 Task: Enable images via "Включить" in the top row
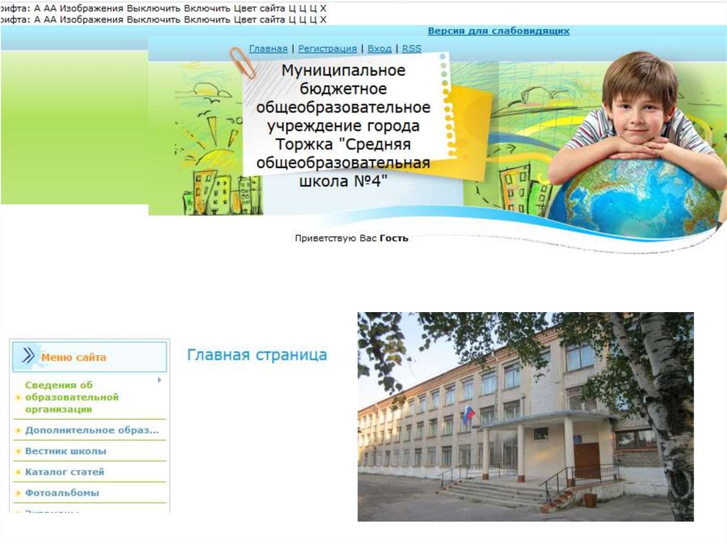[207, 8]
